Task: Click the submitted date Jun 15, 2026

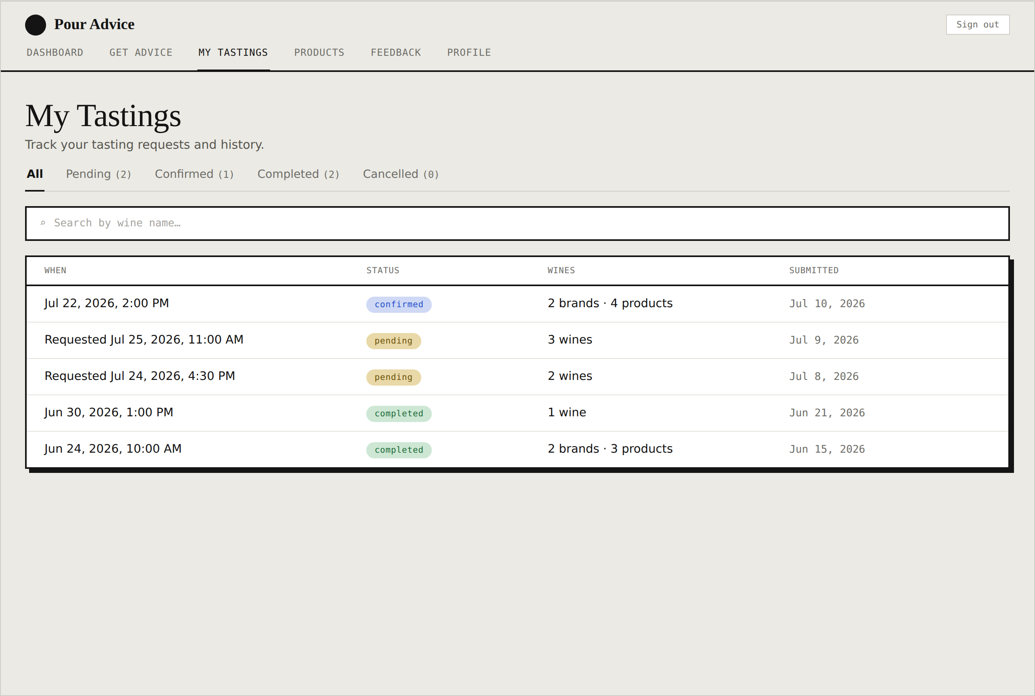Action: pos(827,449)
